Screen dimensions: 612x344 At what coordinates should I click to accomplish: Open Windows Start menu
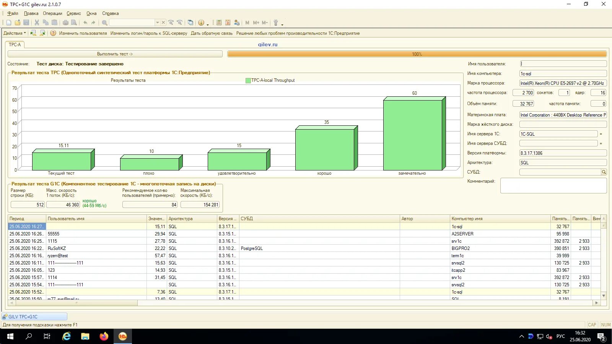coord(10,336)
